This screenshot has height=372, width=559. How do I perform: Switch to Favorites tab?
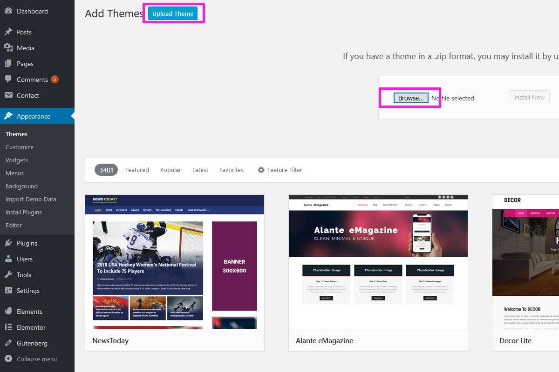click(x=232, y=170)
